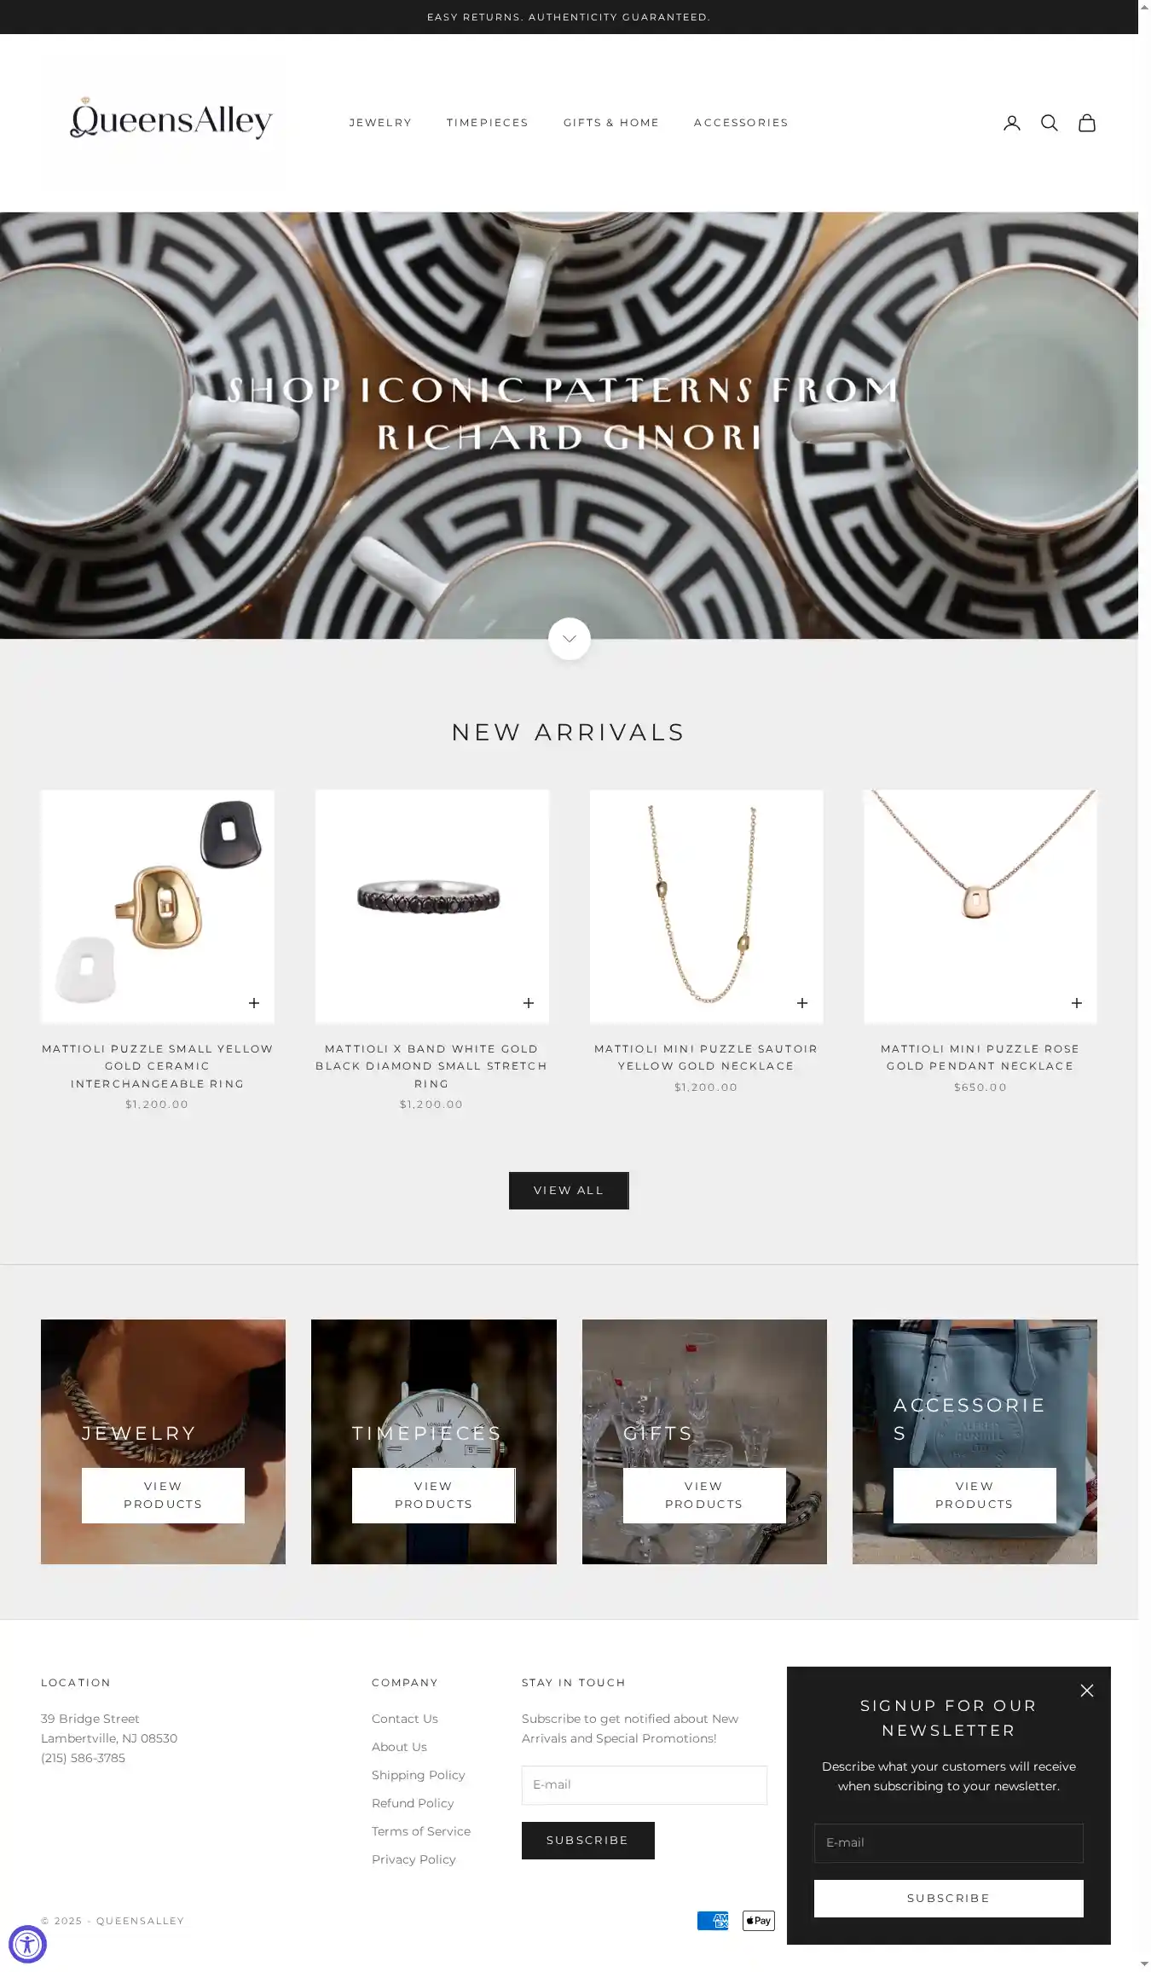Open the Timepieces navigation menu

pos(487,123)
